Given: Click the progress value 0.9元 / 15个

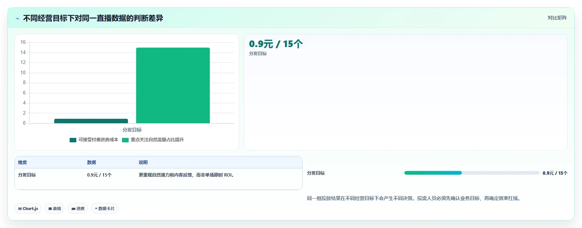Looking at the screenshot, I should [555, 173].
